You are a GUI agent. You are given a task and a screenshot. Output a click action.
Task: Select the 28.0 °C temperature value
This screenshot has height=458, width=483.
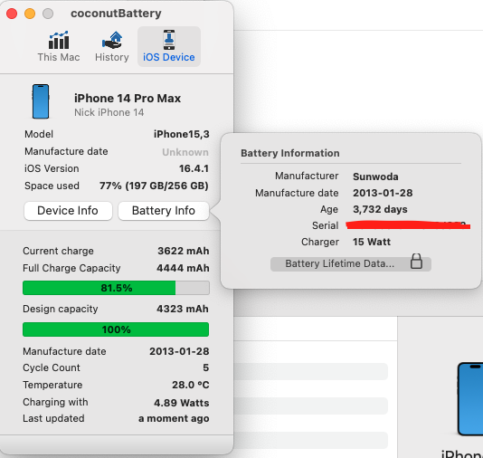click(x=191, y=385)
